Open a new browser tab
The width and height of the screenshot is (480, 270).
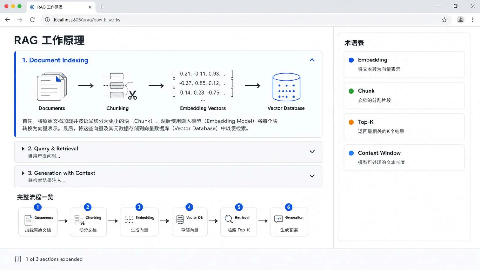tap(102, 7)
